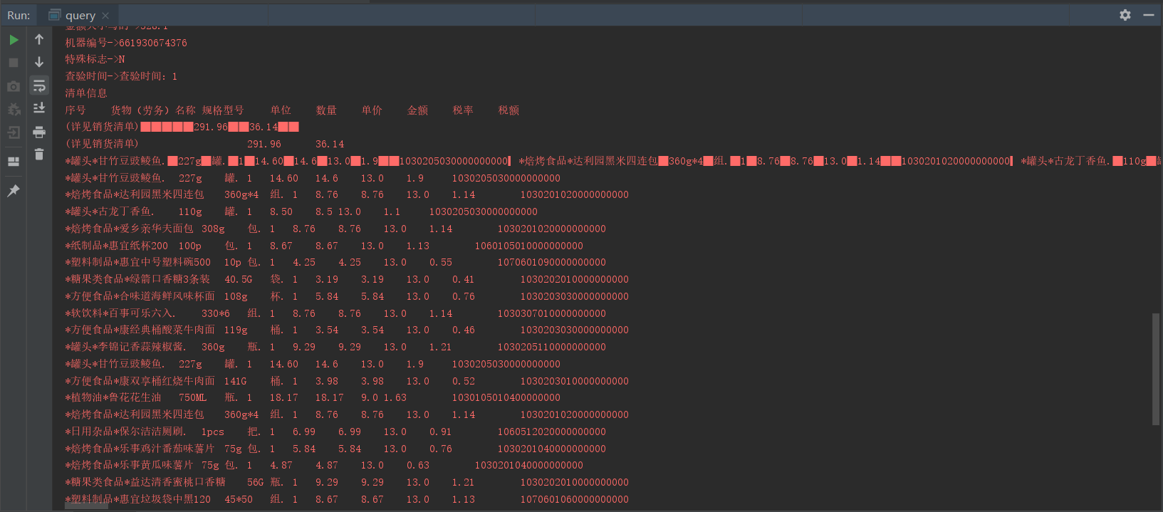Click the row *罐头*古龙丁香鱼. 110g
1163x512 pixels.
(x=301, y=211)
